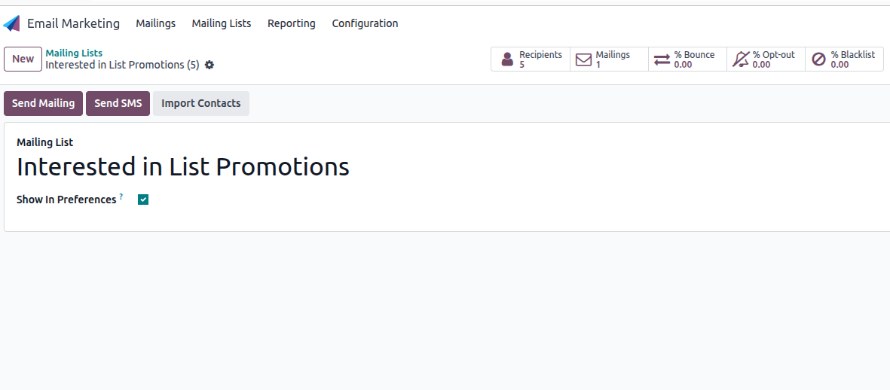The image size is (890, 390).
Task: Click the New button
Action: pyautogui.click(x=23, y=59)
